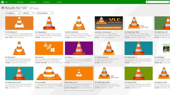Image resolution: width=170 pixels, height=95 pixels.
Task: Open the Top charts tab
Action: [x=20, y=2]
